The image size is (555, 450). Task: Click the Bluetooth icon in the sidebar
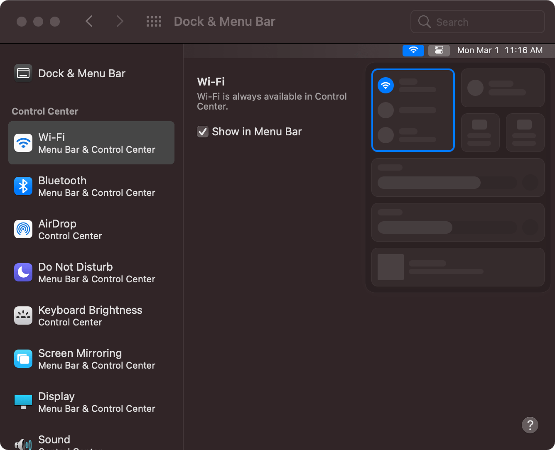tap(23, 186)
